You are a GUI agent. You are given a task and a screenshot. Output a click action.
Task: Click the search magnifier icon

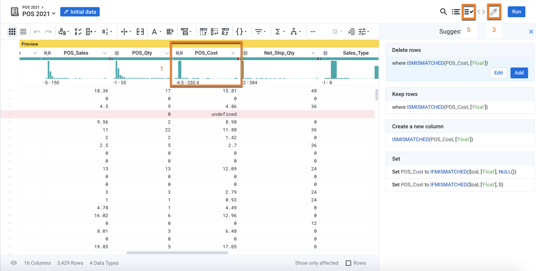point(443,12)
